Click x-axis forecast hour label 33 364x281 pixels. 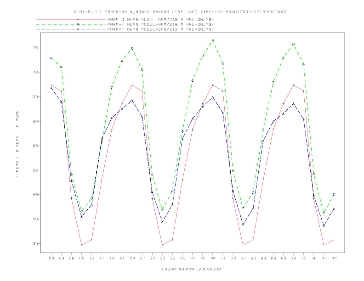(162, 258)
